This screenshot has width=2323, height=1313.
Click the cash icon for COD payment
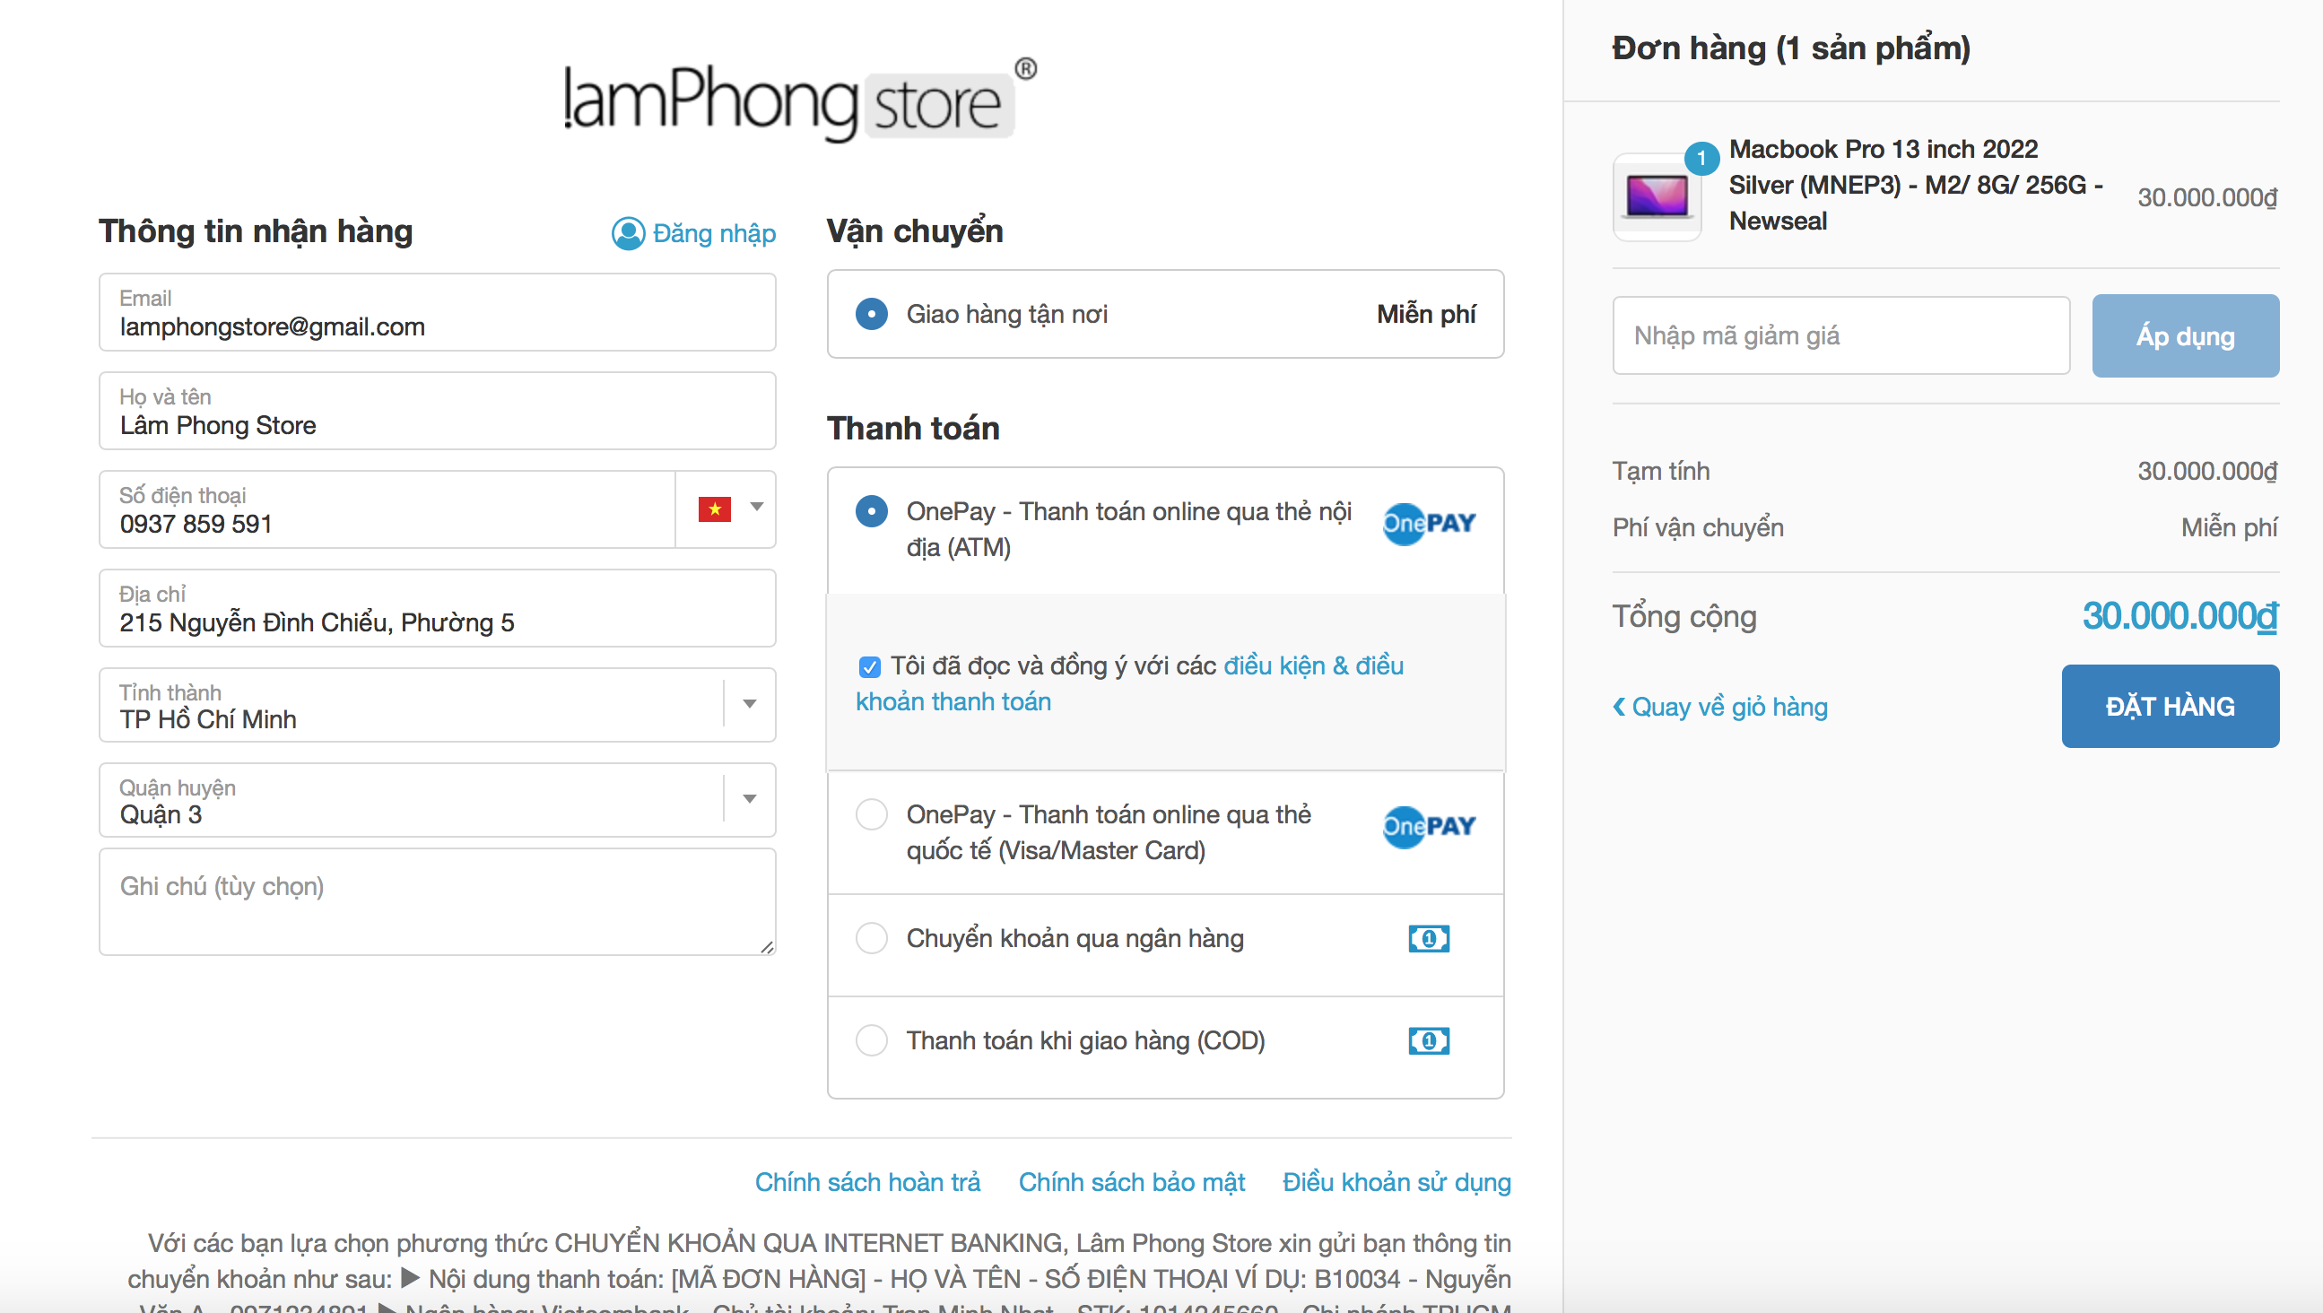(x=1429, y=1041)
